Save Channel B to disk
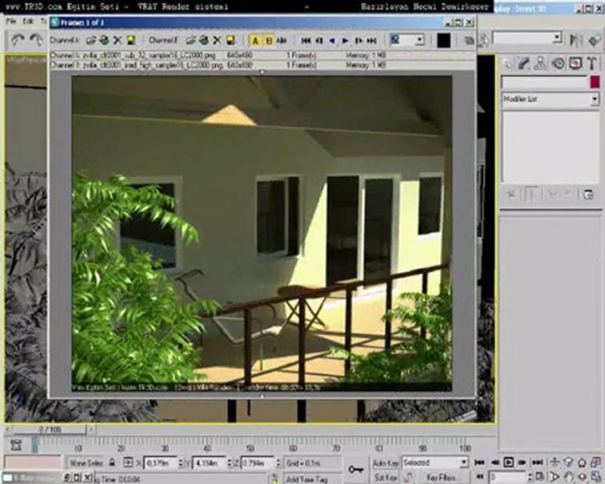The image size is (605, 484). click(x=231, y=40)
